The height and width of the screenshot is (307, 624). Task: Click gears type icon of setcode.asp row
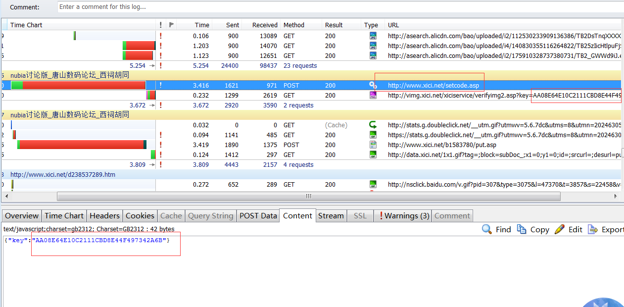point(373,85)
